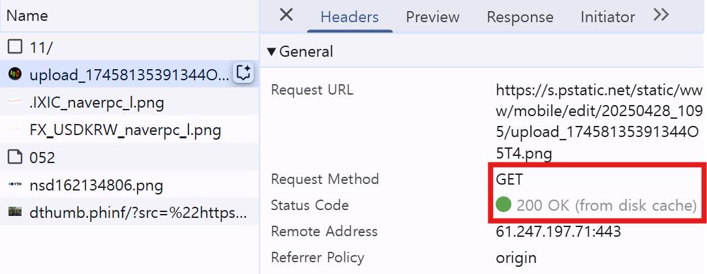Click the thumbnail icon of dthumb.phinf
707x274 pixels.
pyautogui.click(x=16, y=211)
